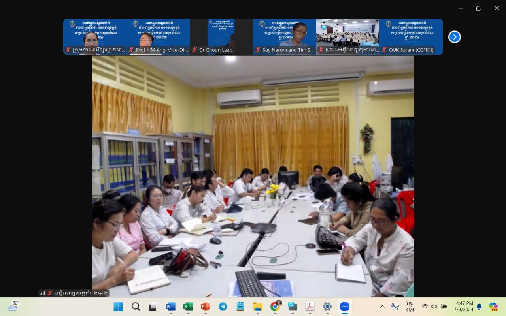
Task: Click the OUK Saram (CCFKH) tile
Action: point(411,36)
